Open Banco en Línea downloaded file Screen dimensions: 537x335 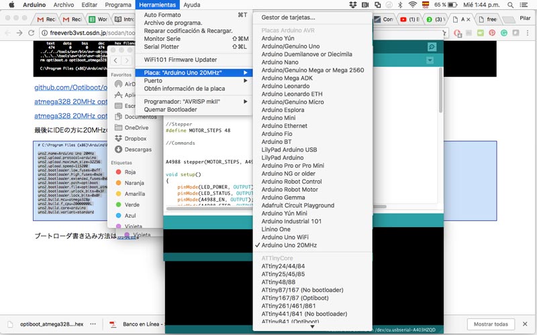tap(136, 324)
